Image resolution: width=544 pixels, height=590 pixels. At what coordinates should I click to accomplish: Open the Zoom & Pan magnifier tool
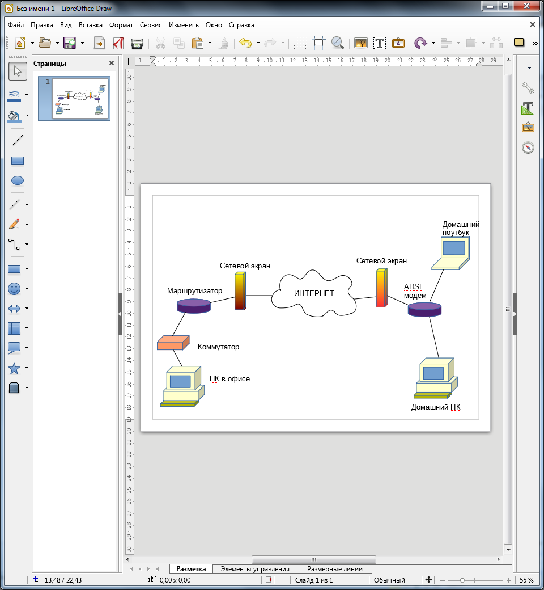pyautogui.click(x=338, y=43)
